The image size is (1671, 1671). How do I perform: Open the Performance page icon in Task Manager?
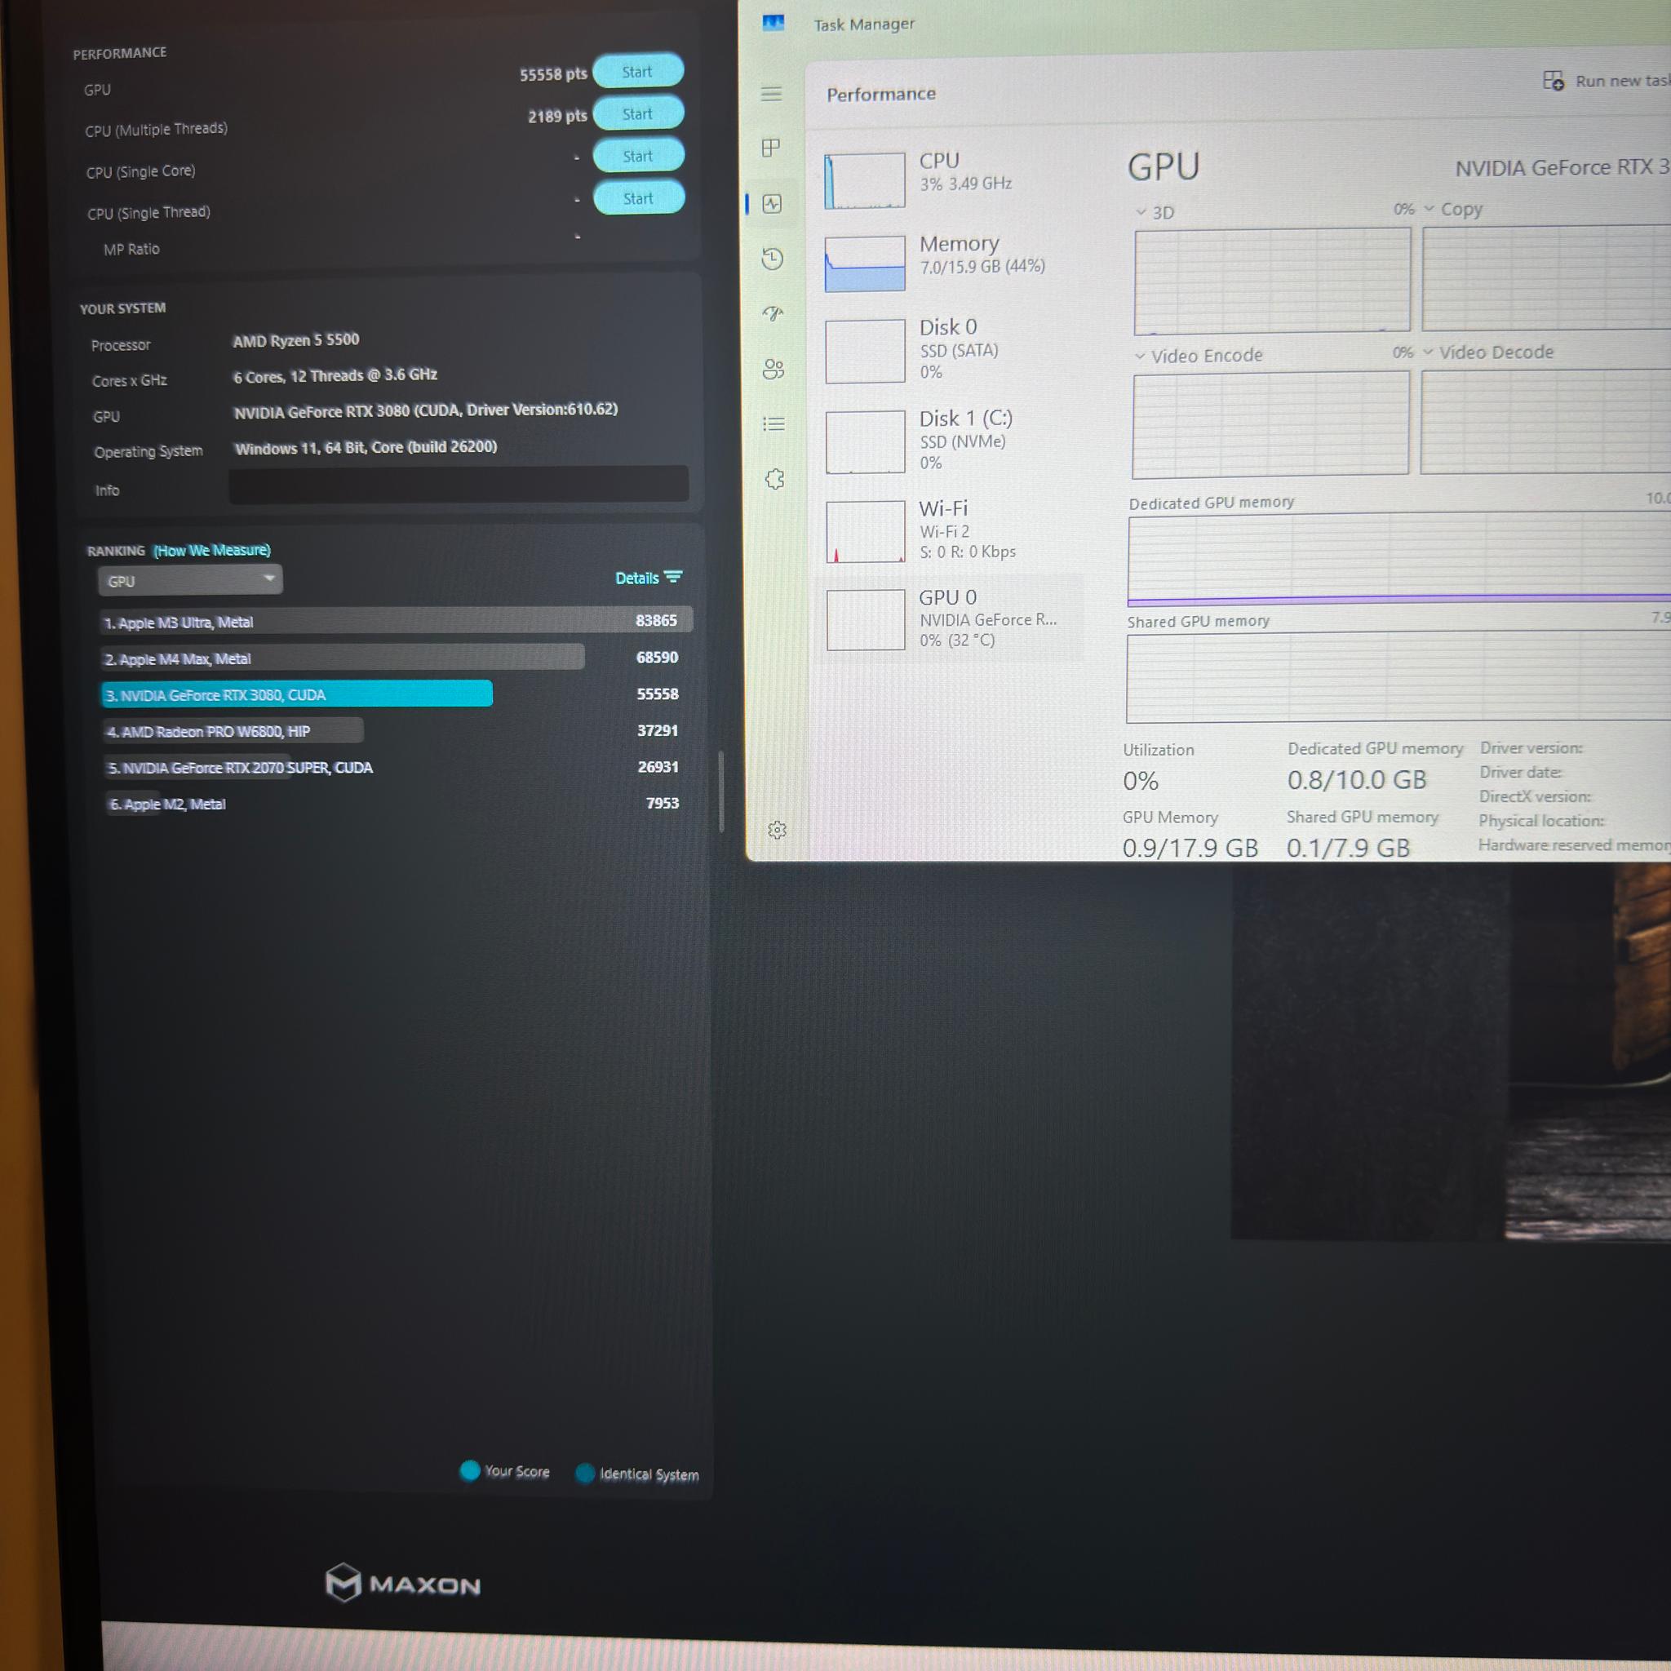tap(773, 204)
